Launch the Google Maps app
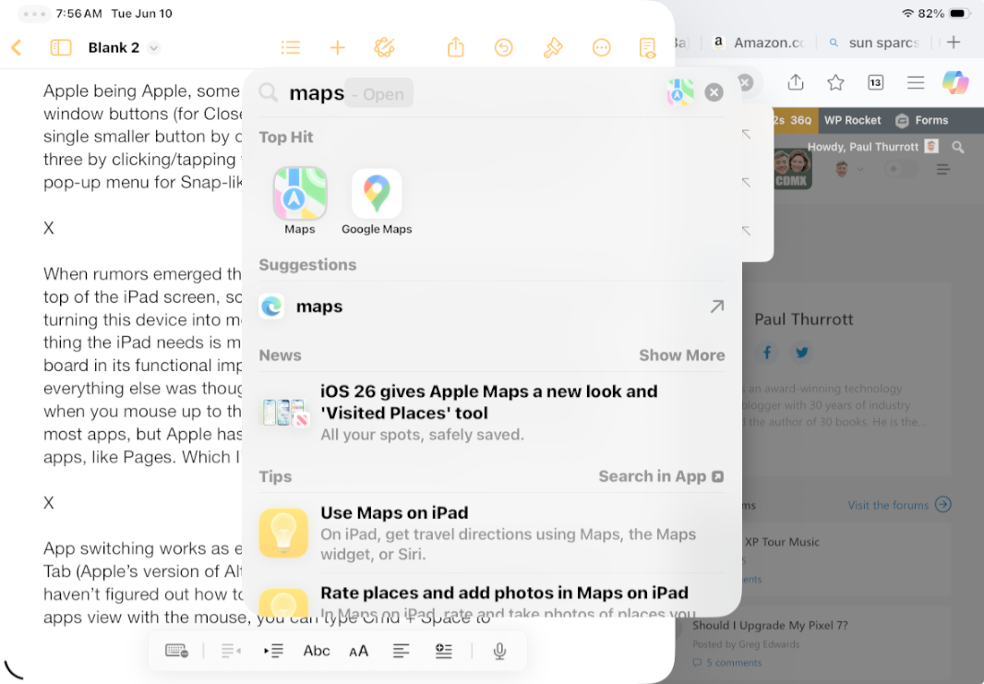 (377, 194)
